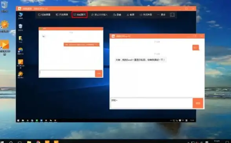Click the orange message bubble in remote chat window
This screenshot has height=143, width=231.
[x=81, y=45]
